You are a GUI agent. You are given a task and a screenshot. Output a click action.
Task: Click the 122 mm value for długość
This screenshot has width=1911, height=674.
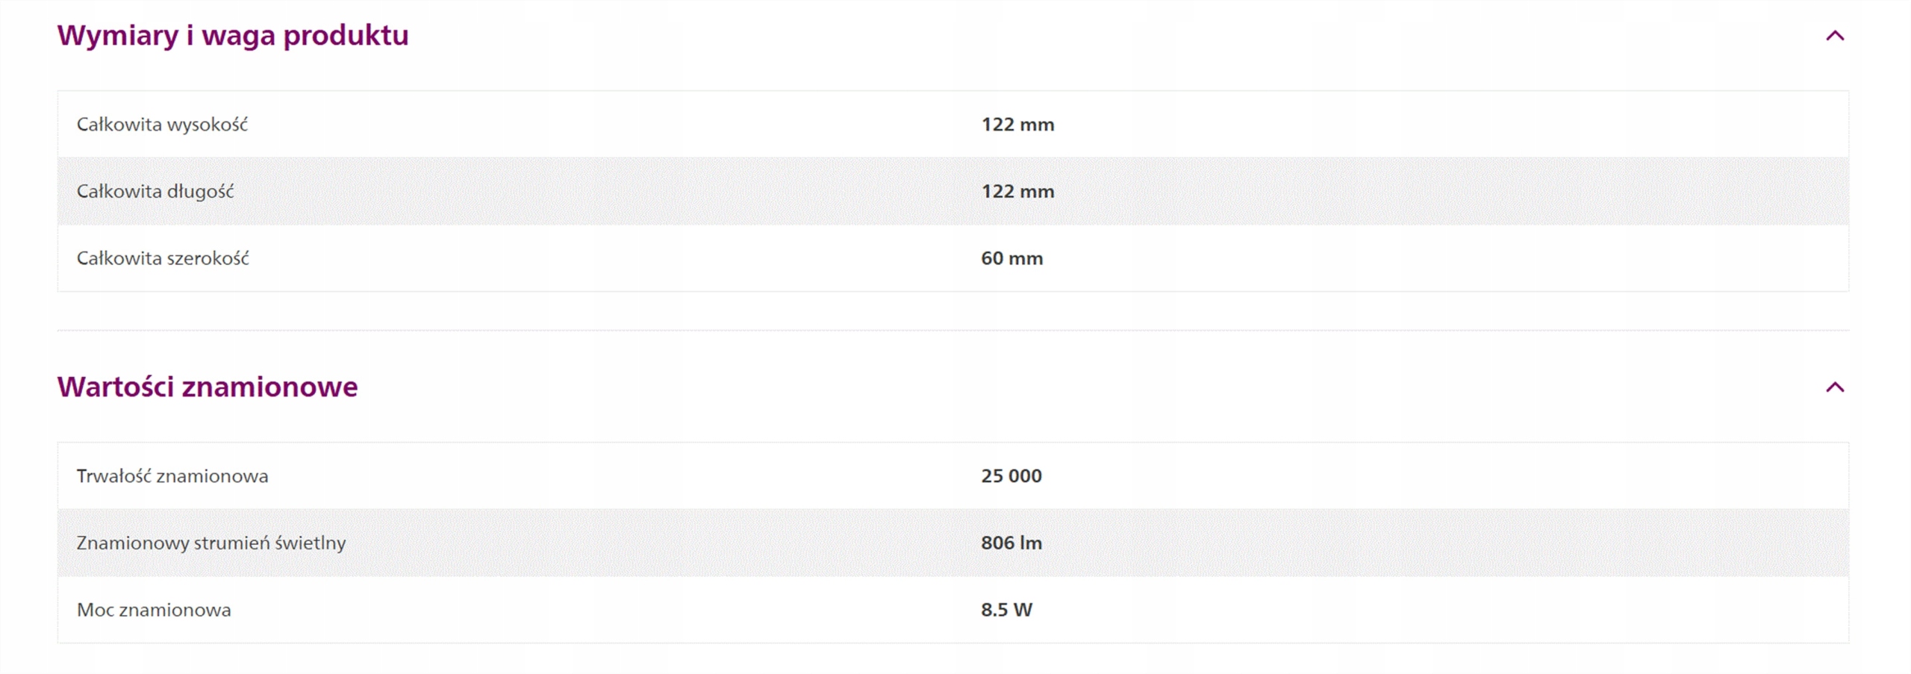[1017, 192]
